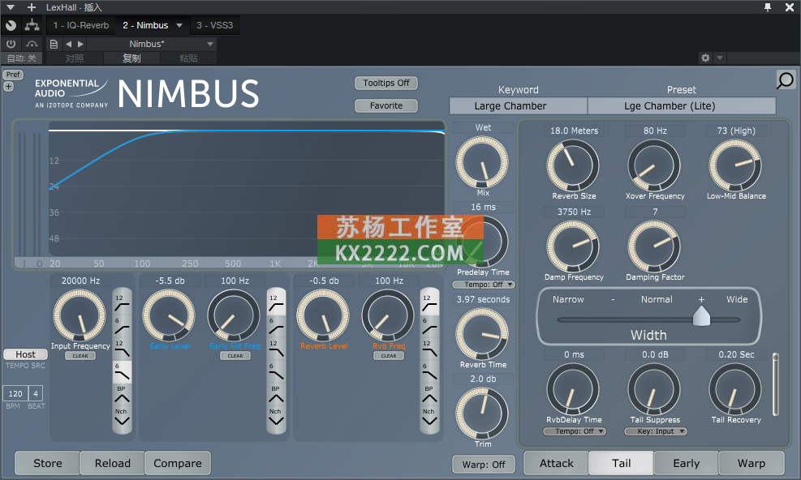Toggle the Warp: Off switch
This screenshot has height=480, width=801.
point(483,464)
